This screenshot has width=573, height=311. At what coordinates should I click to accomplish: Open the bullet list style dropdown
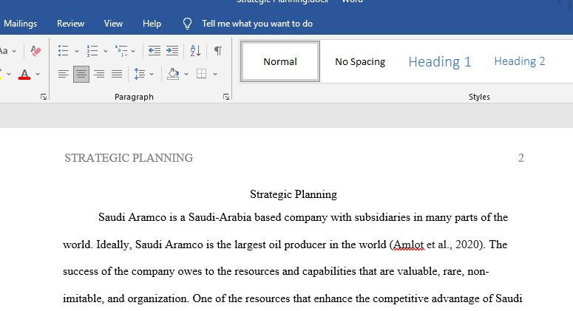[77, 51]
